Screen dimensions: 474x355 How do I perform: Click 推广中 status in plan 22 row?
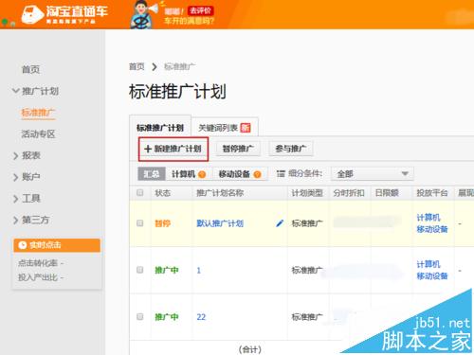coord(167,317)
